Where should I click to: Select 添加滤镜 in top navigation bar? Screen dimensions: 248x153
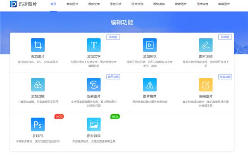159,4
